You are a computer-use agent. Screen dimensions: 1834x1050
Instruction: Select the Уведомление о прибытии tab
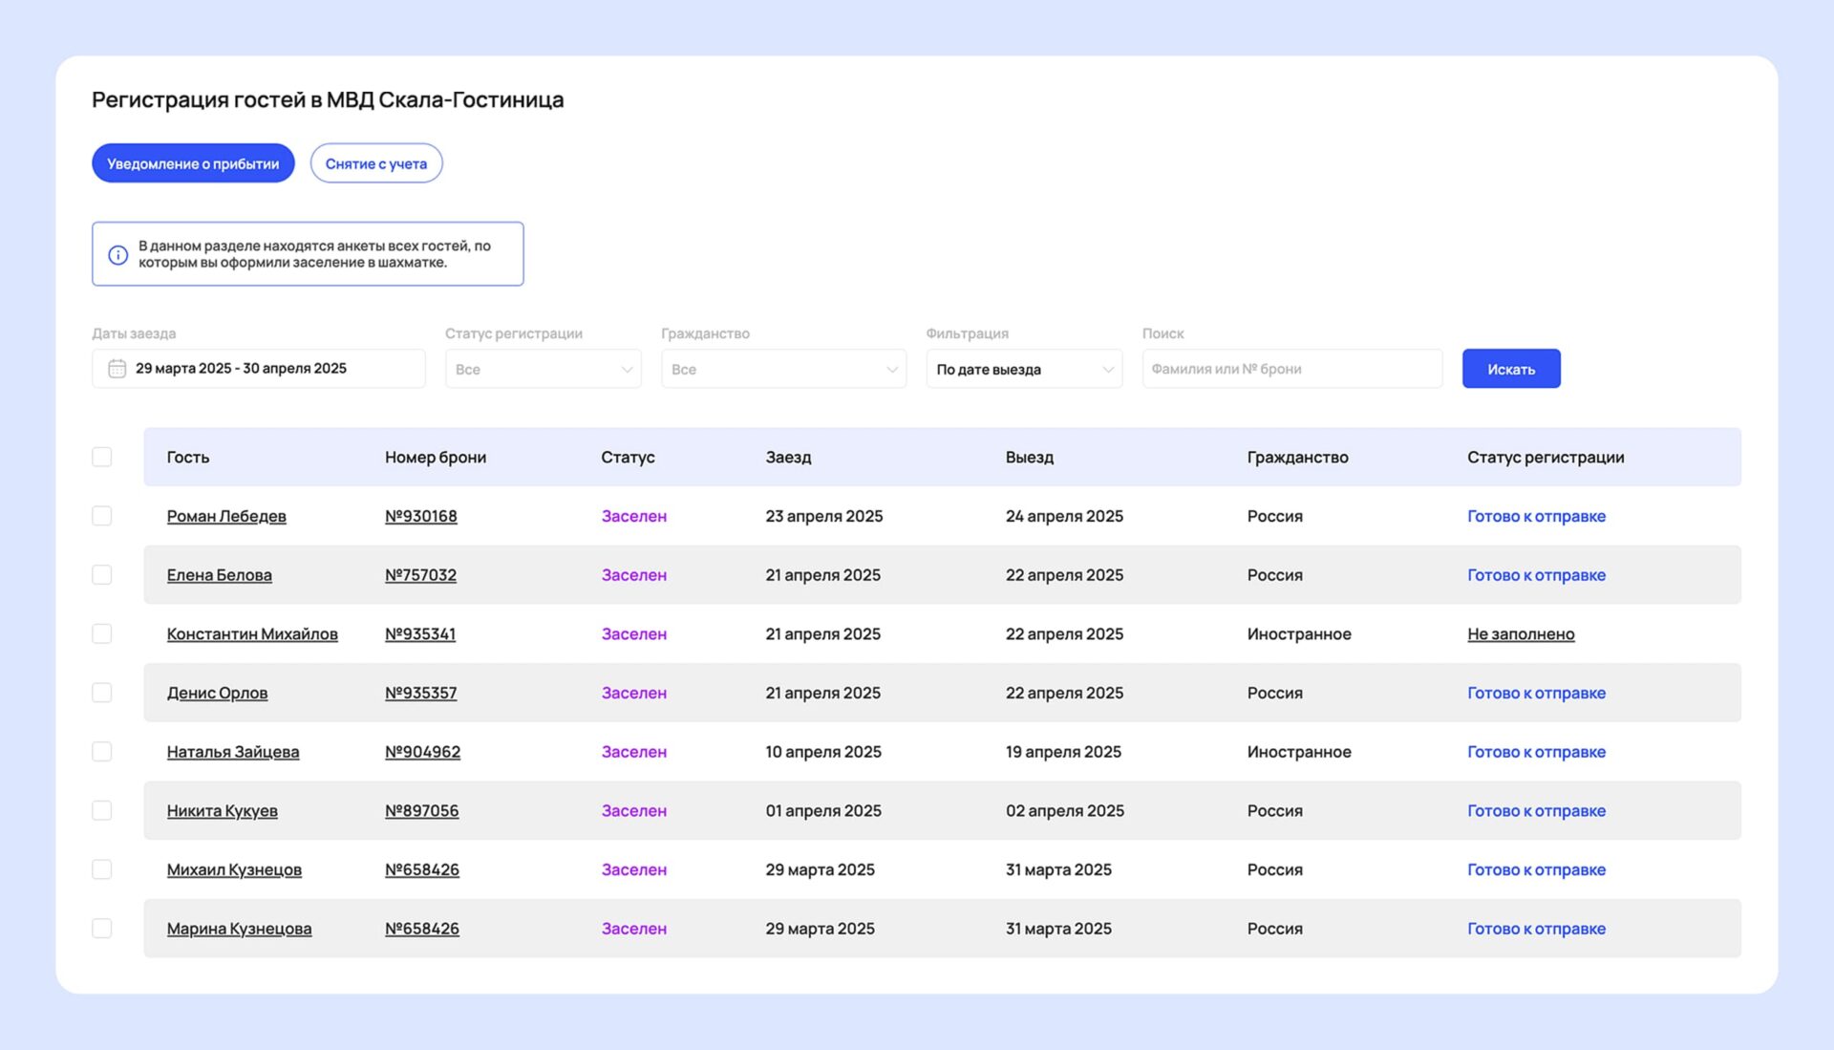tap(193, 163)
